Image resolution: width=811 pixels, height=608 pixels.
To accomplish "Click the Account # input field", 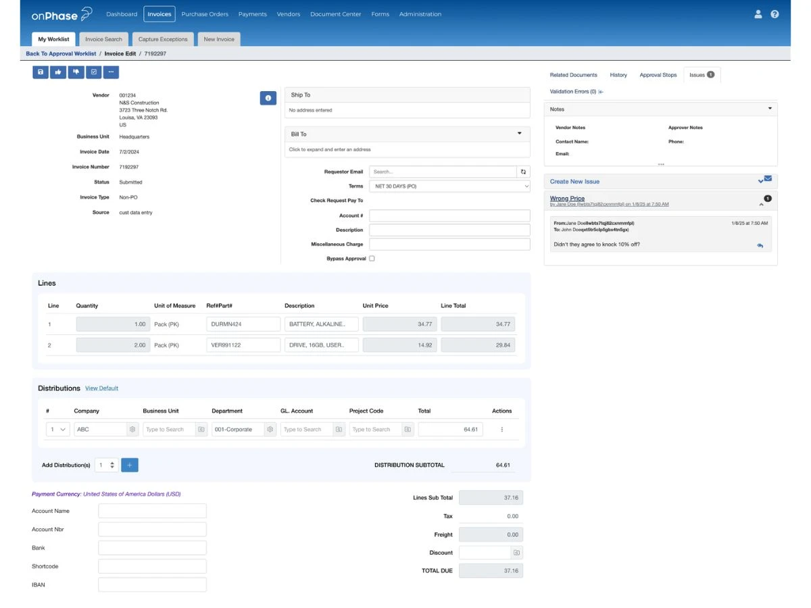I will coord(449,216).
